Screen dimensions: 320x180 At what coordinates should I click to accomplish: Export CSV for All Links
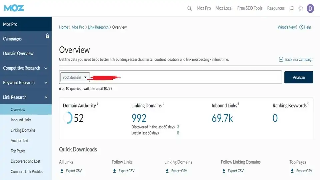point(74,171)
